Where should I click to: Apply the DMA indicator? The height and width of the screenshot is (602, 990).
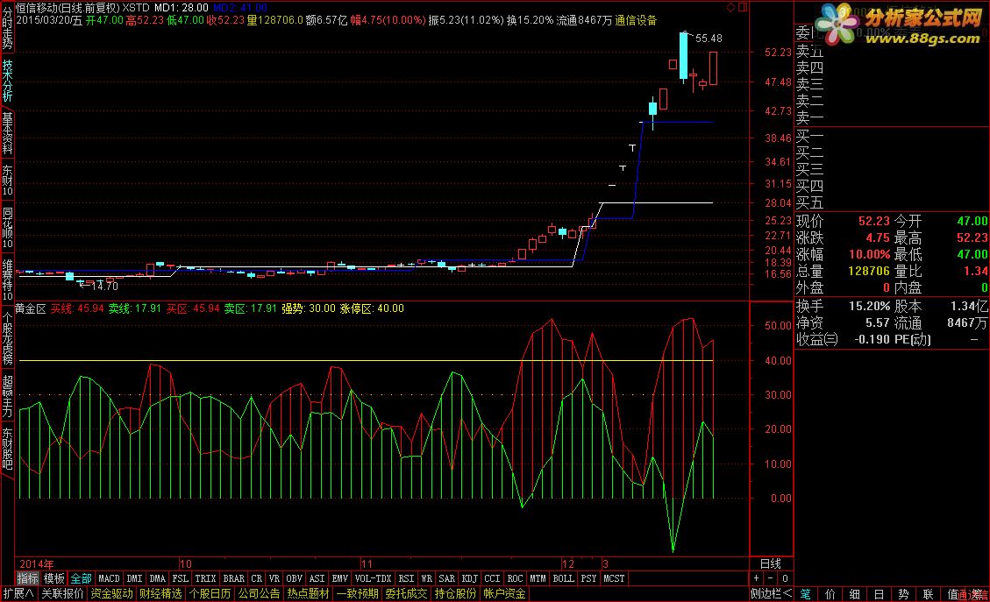[158, 578]
